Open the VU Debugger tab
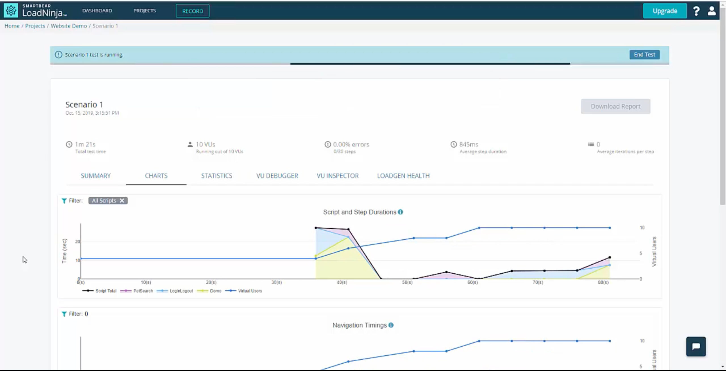The image size is (726, 371). 277,175
